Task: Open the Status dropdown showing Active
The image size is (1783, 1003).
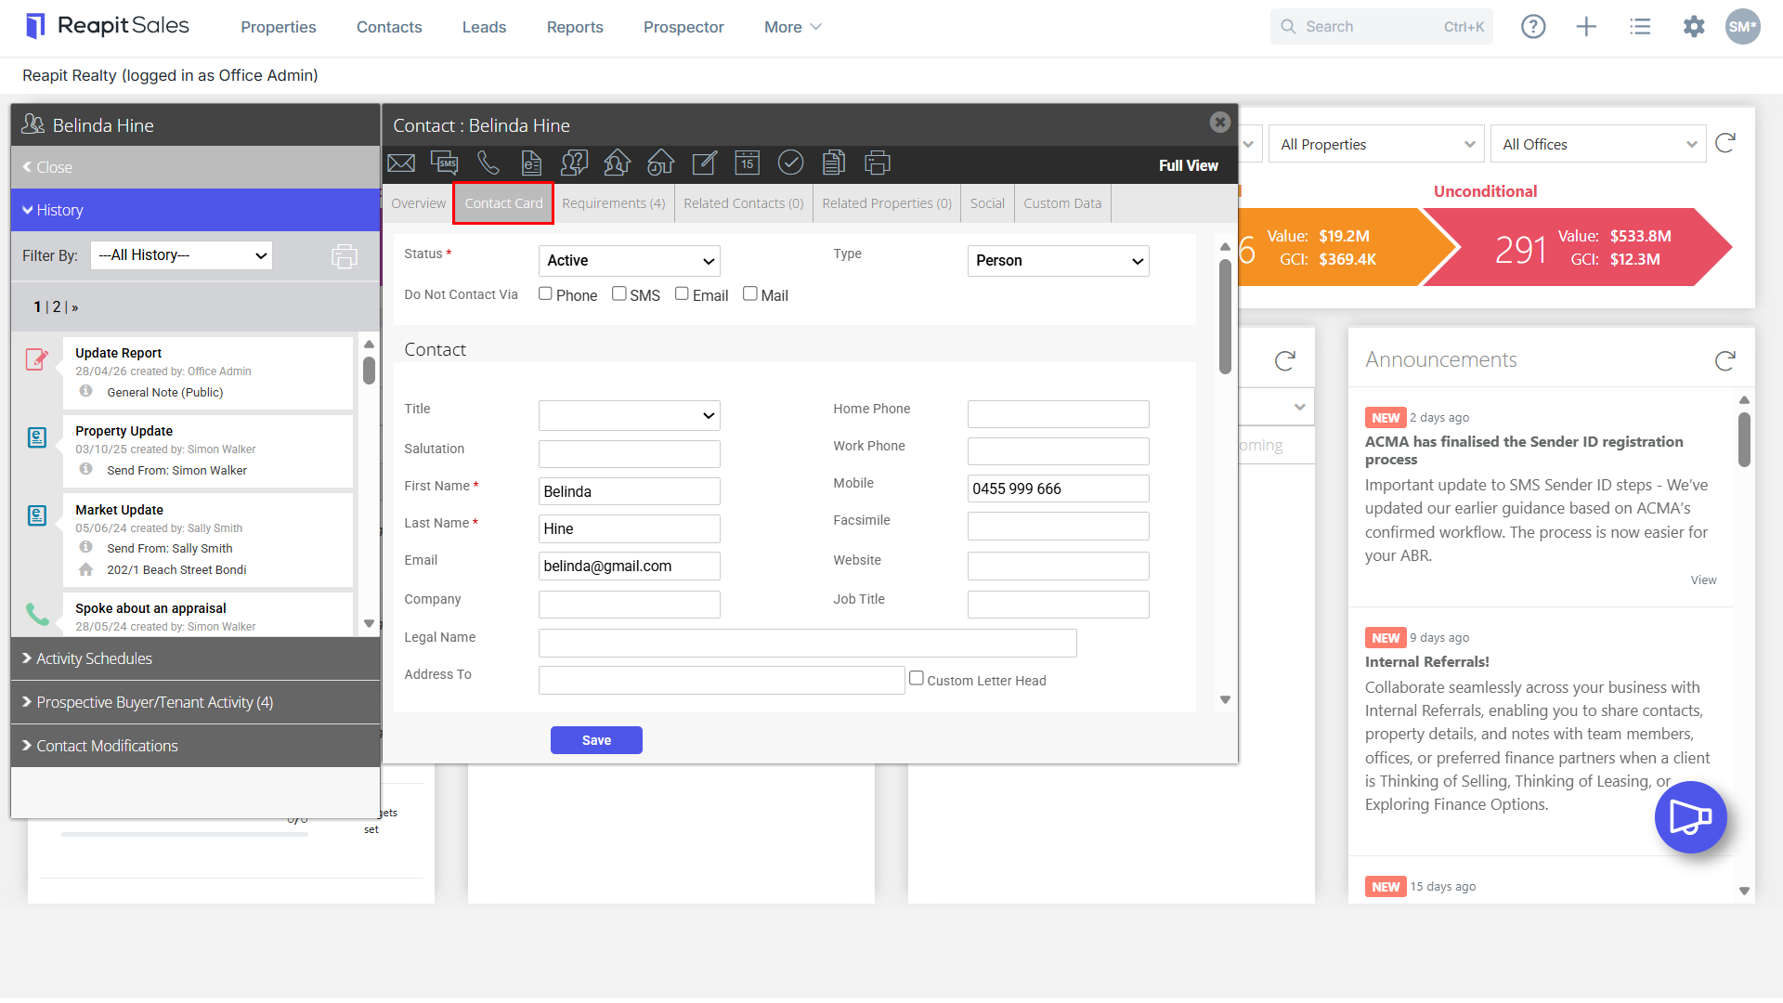Action: pyautogui.click(x=630, y=261)
